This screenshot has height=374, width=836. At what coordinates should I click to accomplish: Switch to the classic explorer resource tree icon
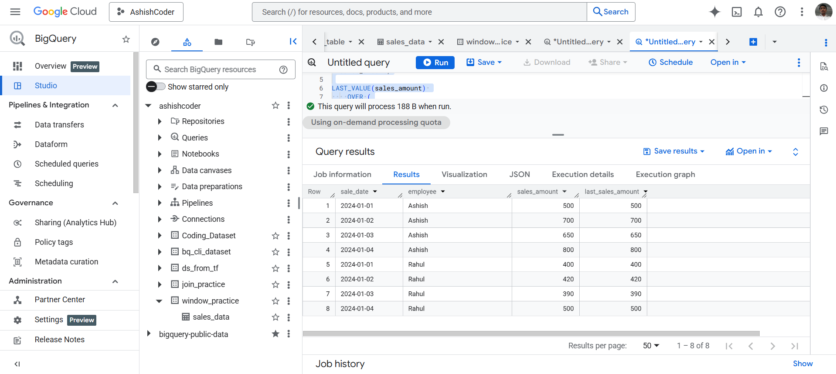point(187,42)
